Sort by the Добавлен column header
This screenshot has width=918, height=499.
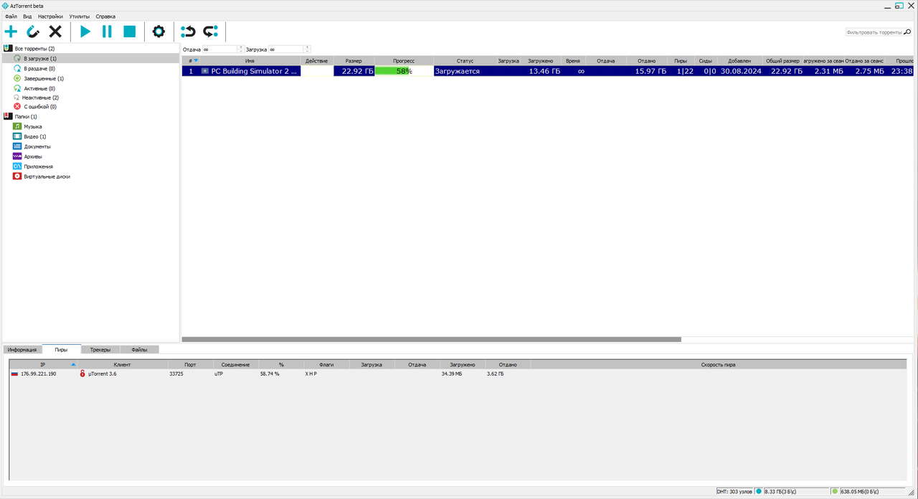click(x=739, y=61)
